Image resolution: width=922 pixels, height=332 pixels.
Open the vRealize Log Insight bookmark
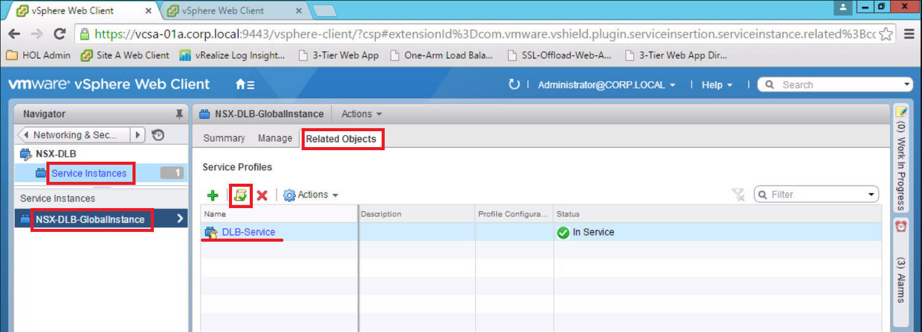(x=232, y=56)
